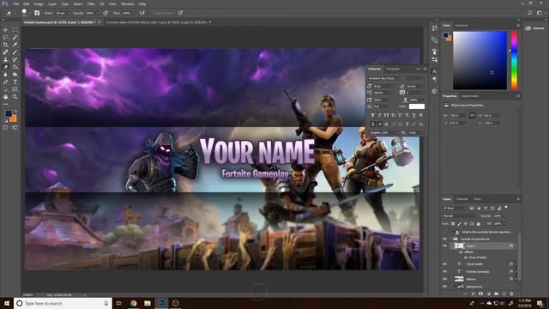Select the Crop tool
This screenshot has width=549, height=309.
(x=6, y=45)
